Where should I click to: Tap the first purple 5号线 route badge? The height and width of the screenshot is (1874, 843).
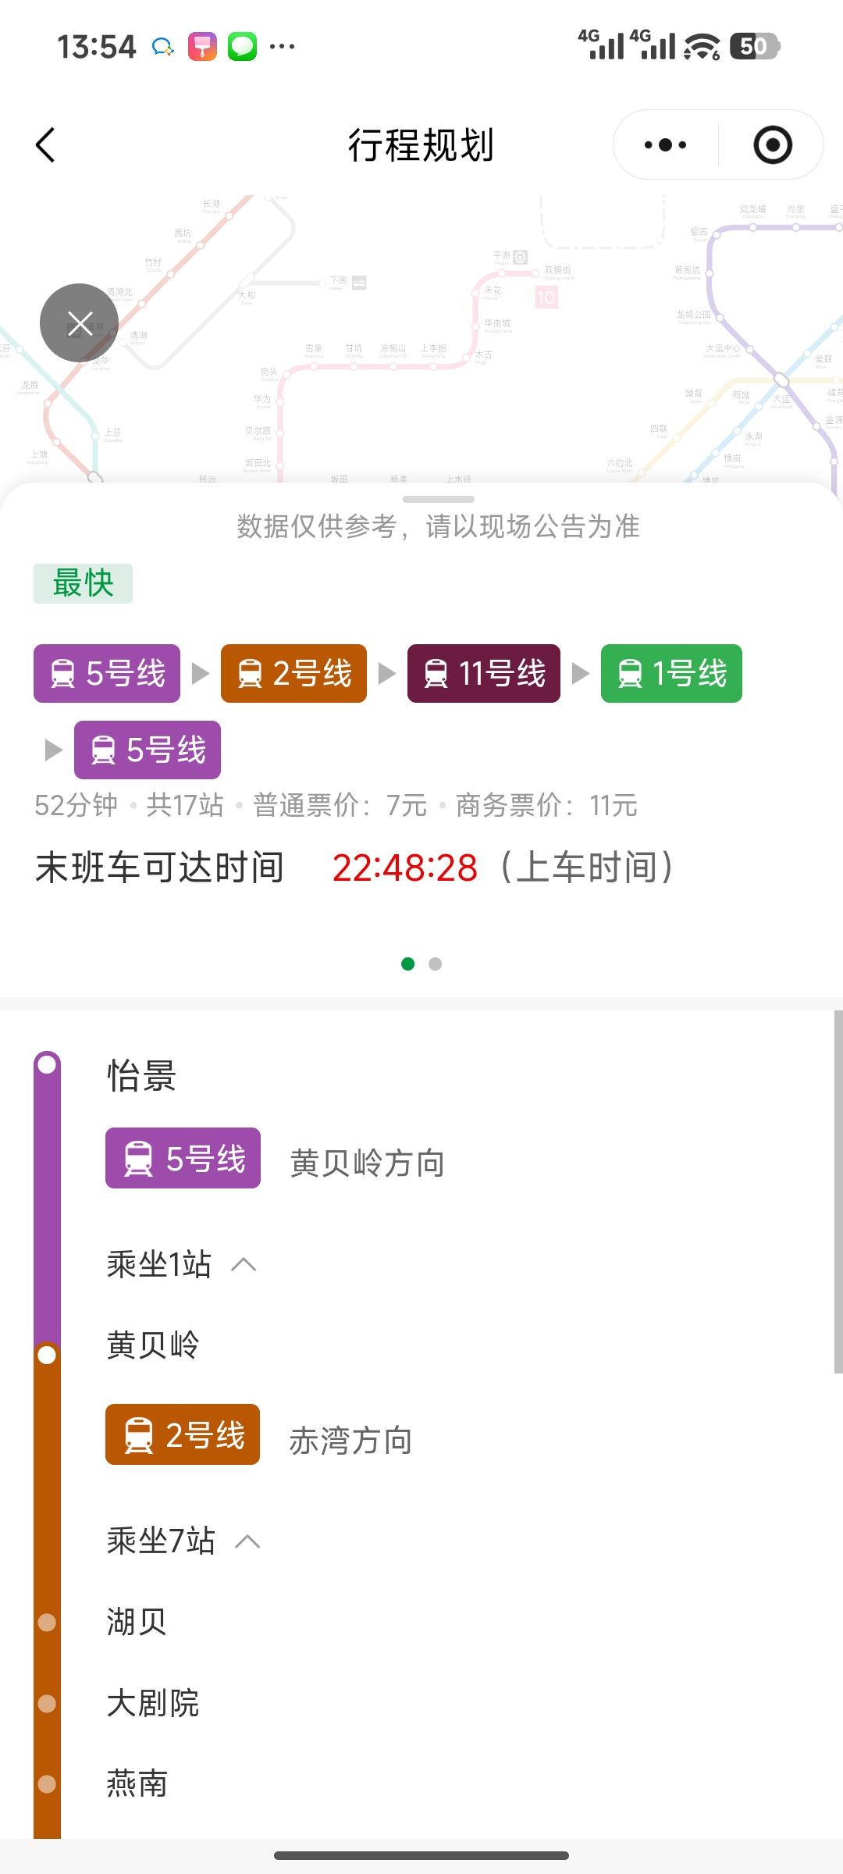click(x=107, y=673)
